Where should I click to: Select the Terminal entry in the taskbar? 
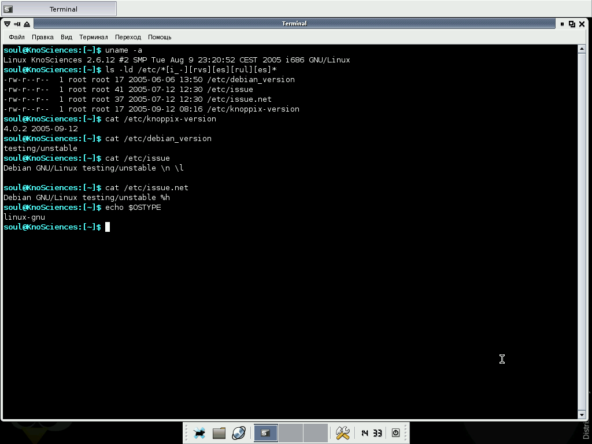60,9
